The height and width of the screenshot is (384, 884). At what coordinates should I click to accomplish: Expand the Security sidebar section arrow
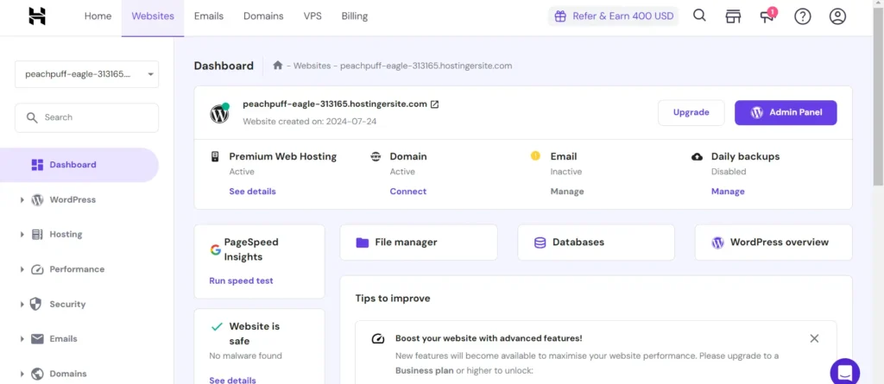click(x=22, y=305)
